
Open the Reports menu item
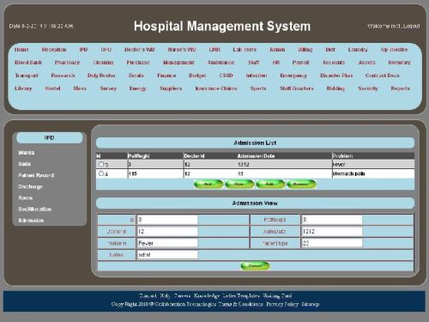click(401, 88)
